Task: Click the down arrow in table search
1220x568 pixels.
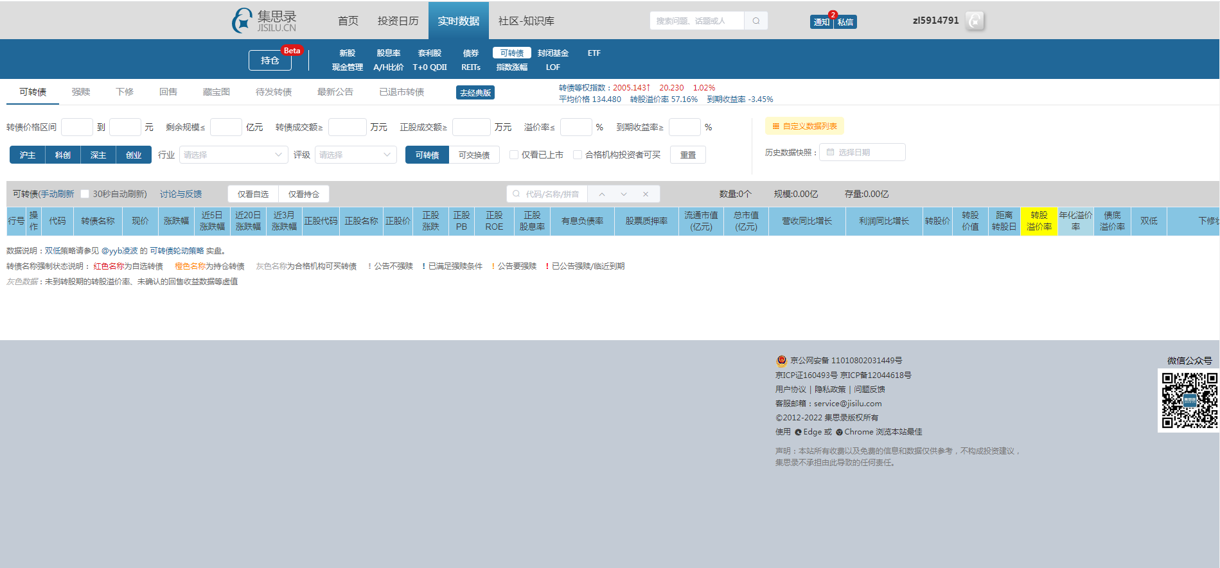Action: point(624,194)
